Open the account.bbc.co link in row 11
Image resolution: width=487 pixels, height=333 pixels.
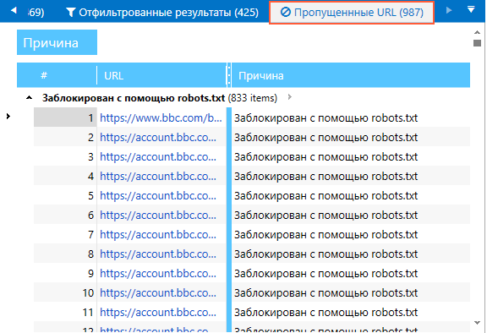tap(158, 313)
